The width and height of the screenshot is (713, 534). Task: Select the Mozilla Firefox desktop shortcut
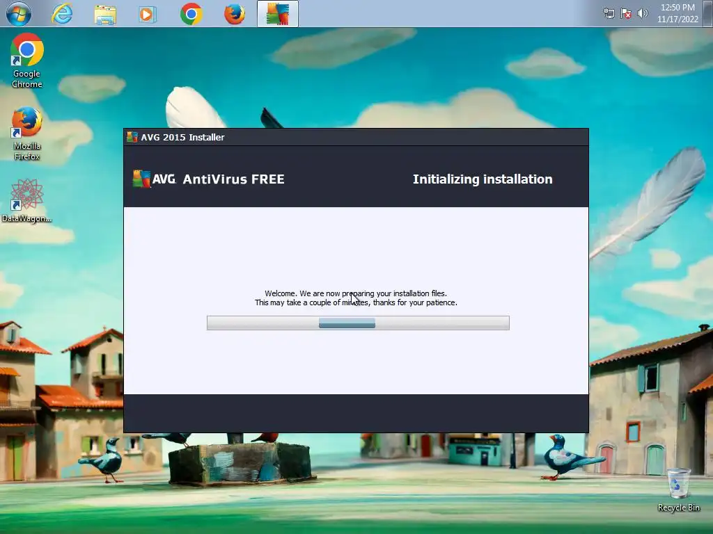(27, 133)
